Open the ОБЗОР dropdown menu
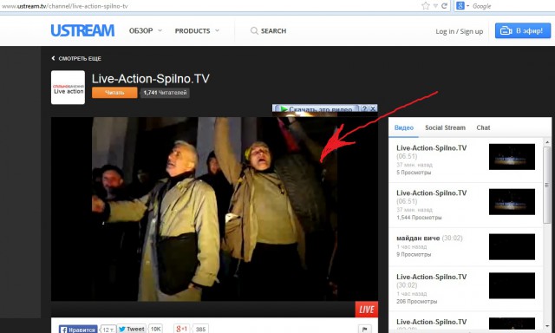Viewport: 555px width, 333px height. [x=145, y=31]
